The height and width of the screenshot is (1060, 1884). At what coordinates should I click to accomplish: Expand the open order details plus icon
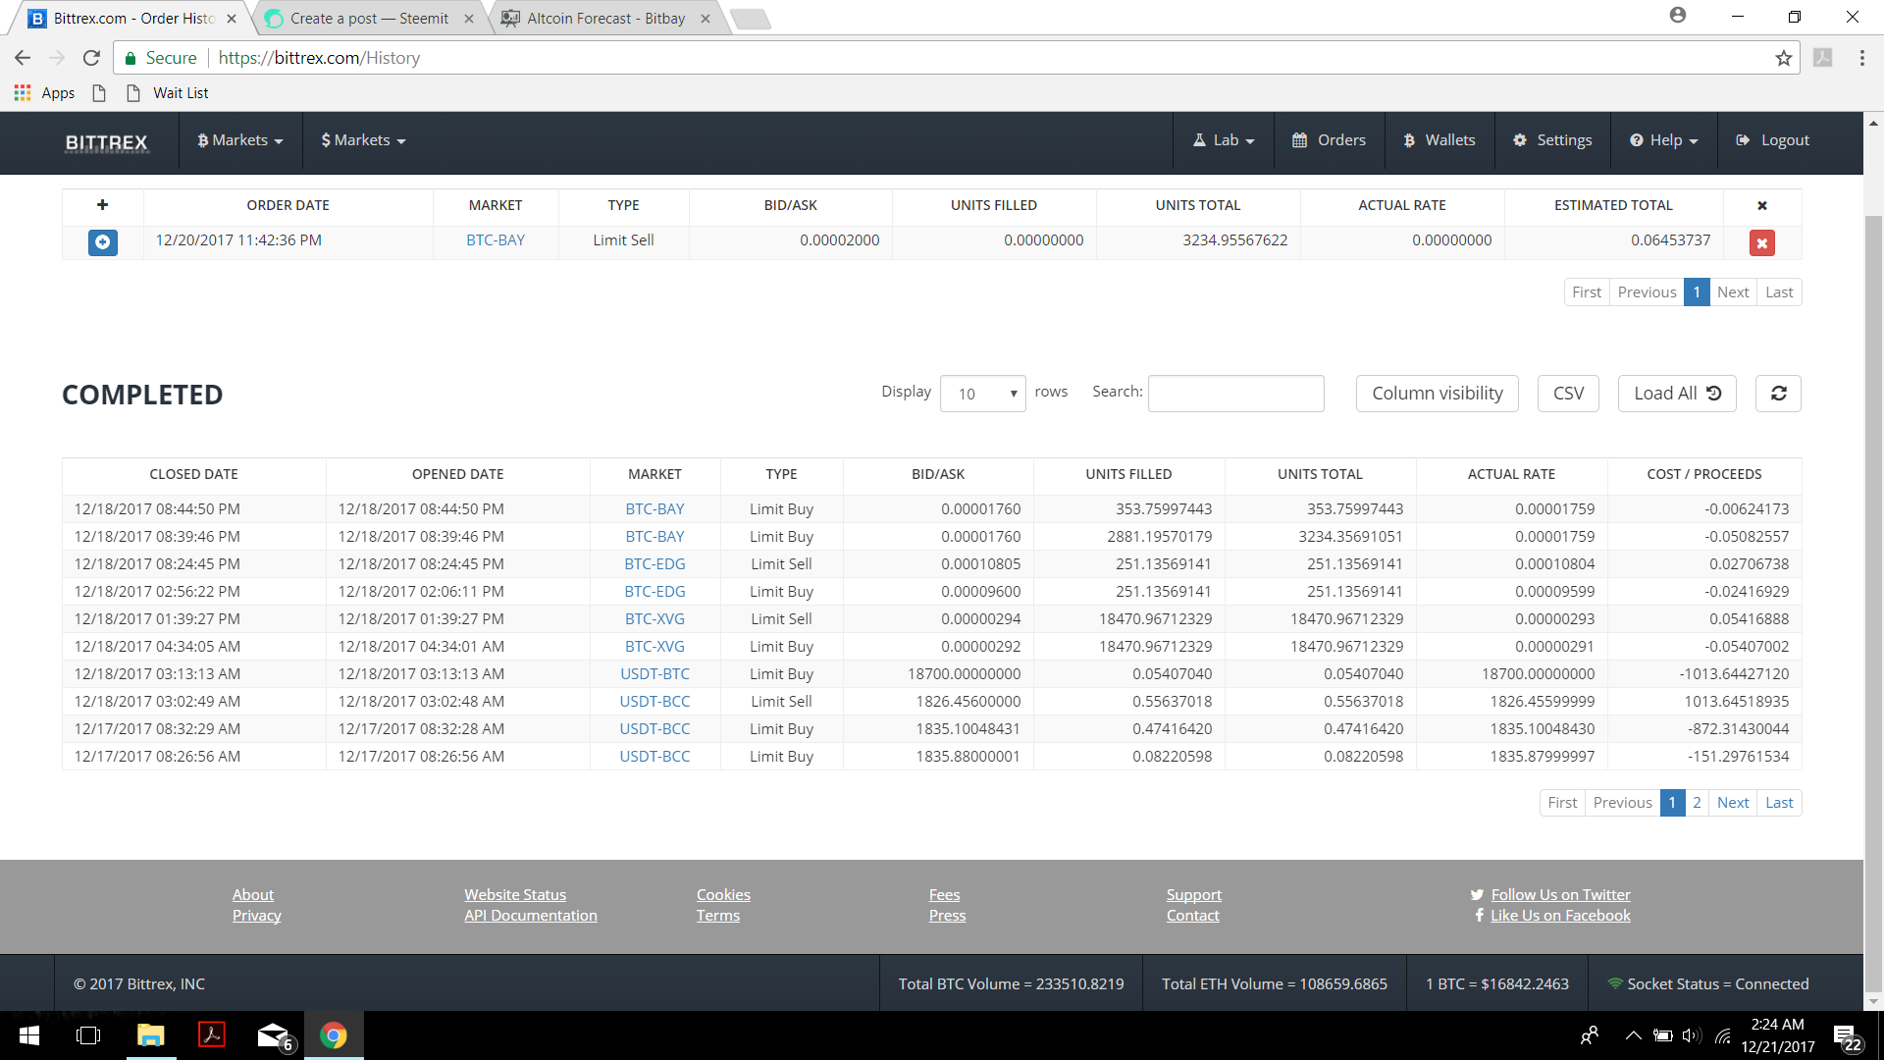point(102,241)
